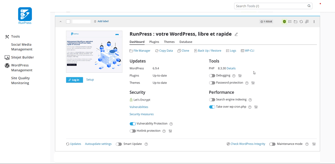Click the Updates link at bottom
The height and width of the screenshot is (164, 335).
point(74,144)
